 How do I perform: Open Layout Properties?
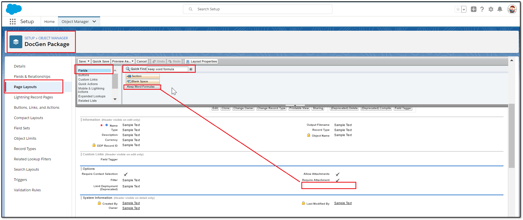pos(201,61)
